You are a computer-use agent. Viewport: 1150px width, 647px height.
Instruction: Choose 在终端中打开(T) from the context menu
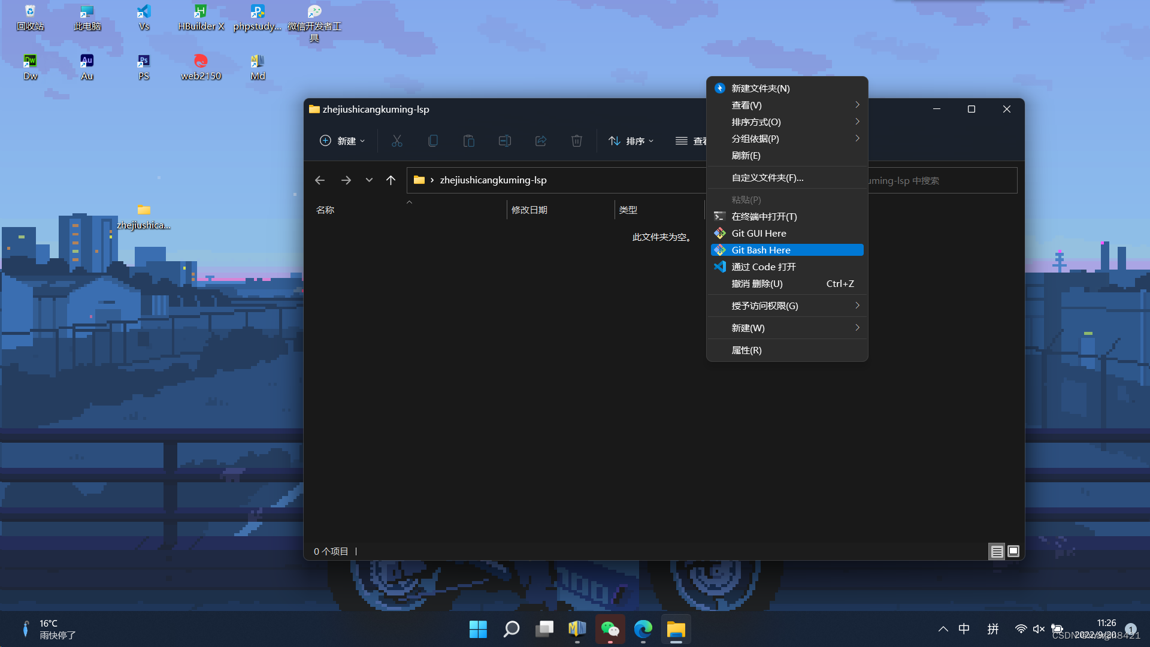787,216
